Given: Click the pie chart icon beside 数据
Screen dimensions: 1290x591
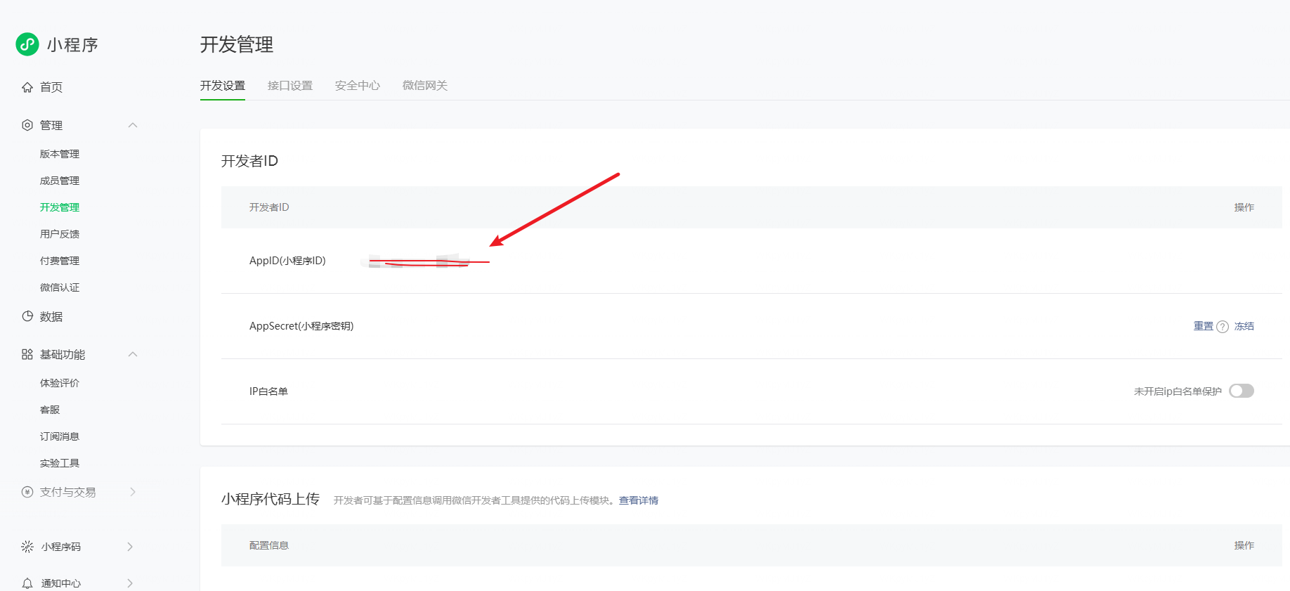Looking at the screenshot, I should tap(27, 316).
